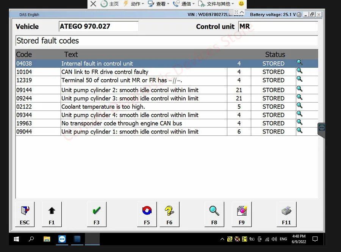Show hidden system tray icons

(222, 239)
